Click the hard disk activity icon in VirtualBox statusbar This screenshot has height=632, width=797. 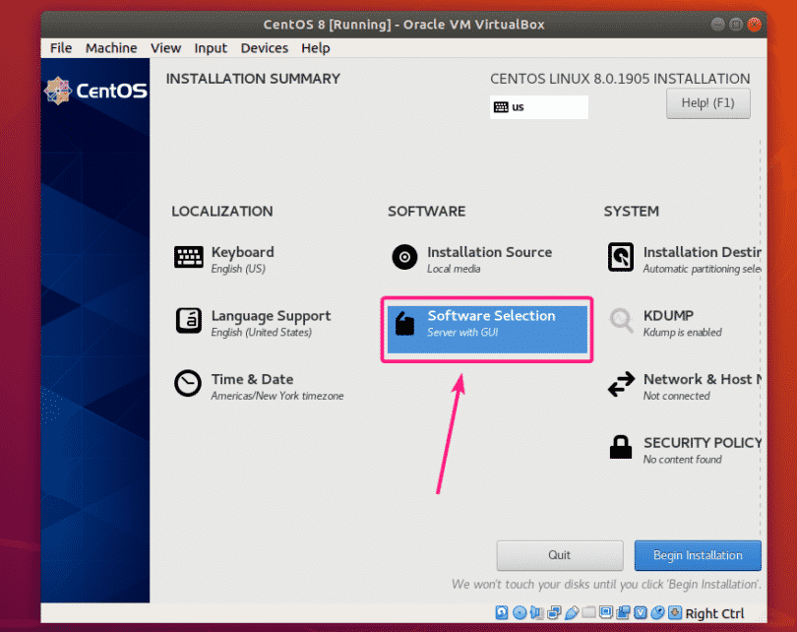(x=502, y=612)
